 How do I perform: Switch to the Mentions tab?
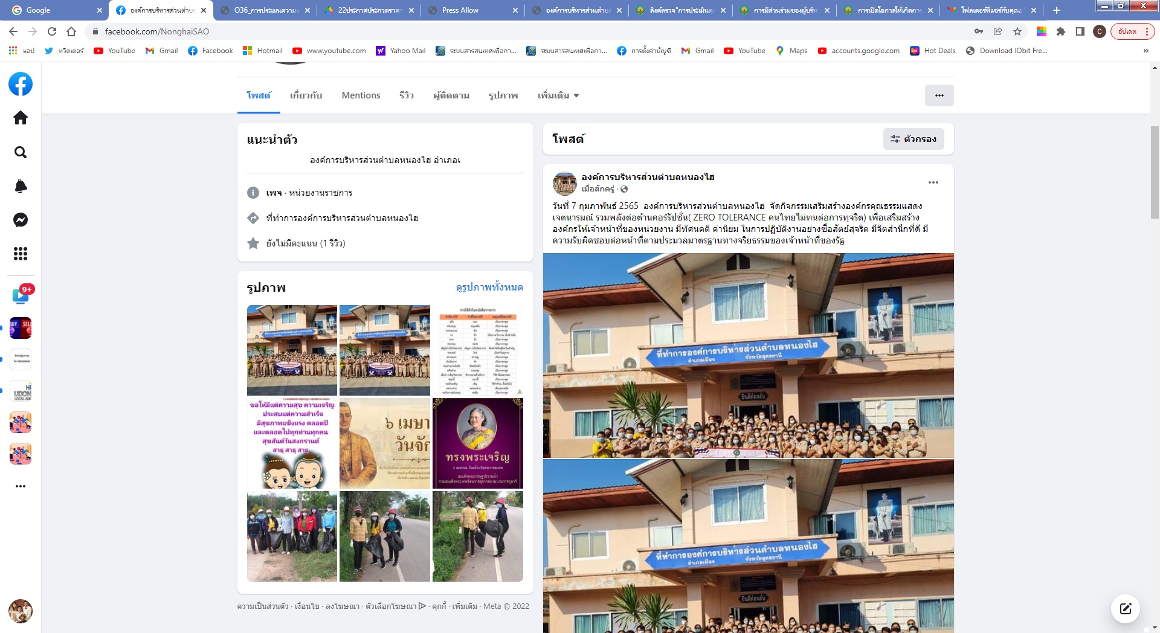[361, 95]
